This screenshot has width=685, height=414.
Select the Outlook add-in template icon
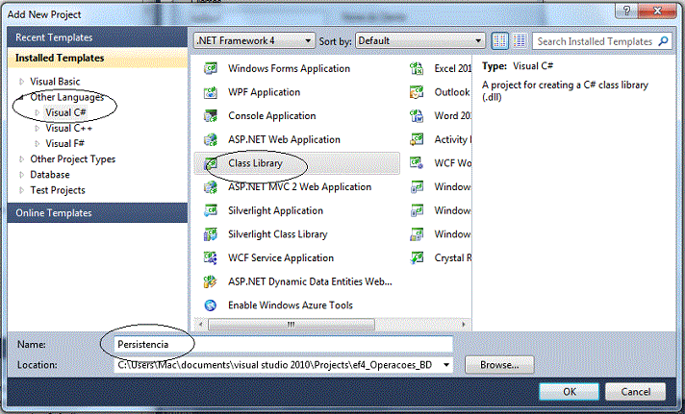pos(417,92)
